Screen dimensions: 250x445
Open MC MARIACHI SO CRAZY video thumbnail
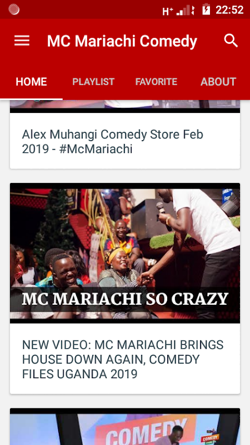(125, 253)
